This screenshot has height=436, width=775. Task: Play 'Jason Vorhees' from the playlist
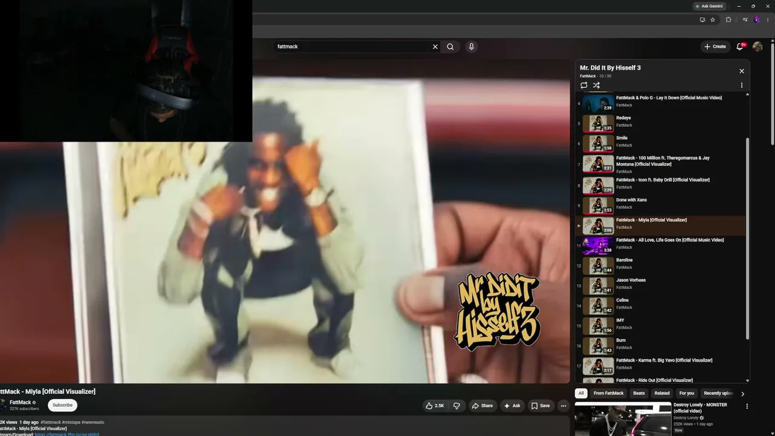click(x=661, y=286)
